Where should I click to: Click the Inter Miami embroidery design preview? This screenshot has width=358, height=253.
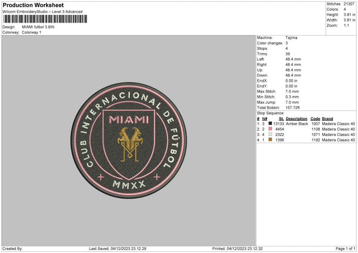tap(129, 140)
